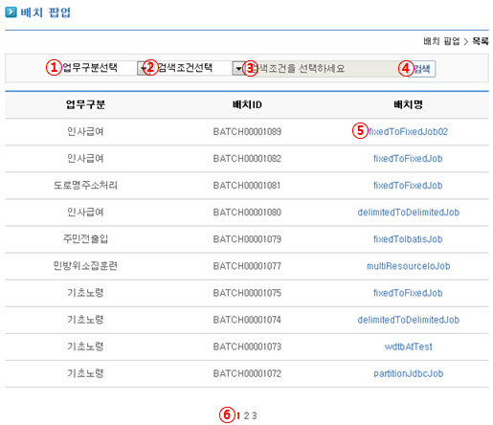
Task: Open delimitedToDelimitedJob link for BATCH00001080
Action: pos(408,212)
